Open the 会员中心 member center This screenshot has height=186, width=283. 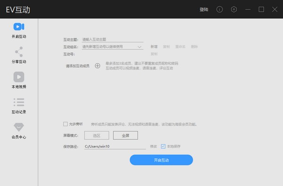[x=19, y=131]
